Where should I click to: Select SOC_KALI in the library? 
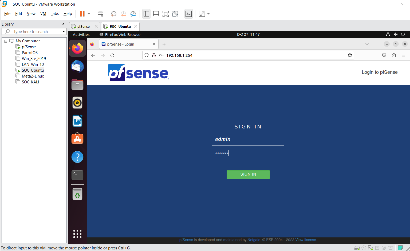coord(30,82)
